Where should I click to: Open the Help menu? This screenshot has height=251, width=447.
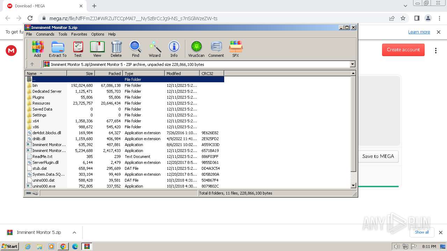click(112, 34)
